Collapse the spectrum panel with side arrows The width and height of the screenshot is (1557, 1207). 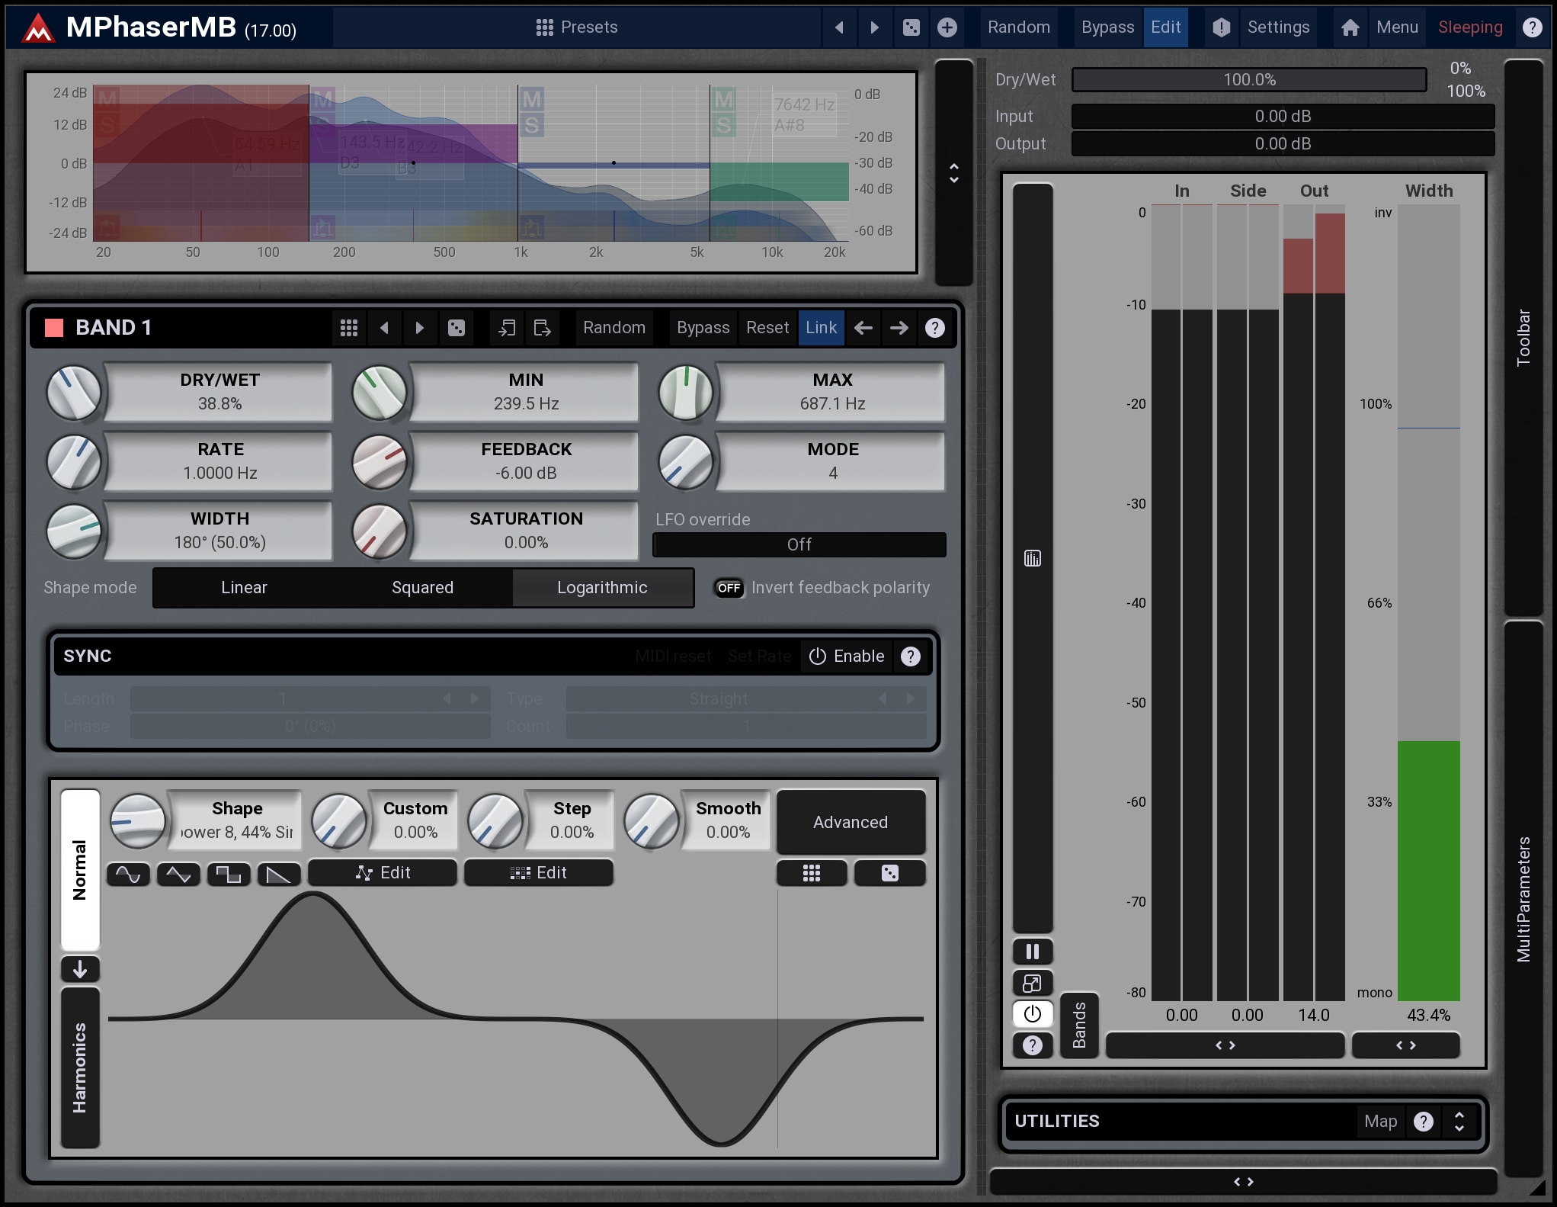coord(953,173)
